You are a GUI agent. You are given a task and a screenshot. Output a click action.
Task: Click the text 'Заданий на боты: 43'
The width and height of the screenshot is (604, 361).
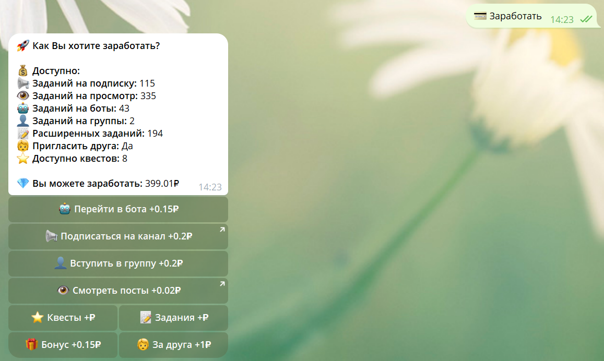[81, 109]
